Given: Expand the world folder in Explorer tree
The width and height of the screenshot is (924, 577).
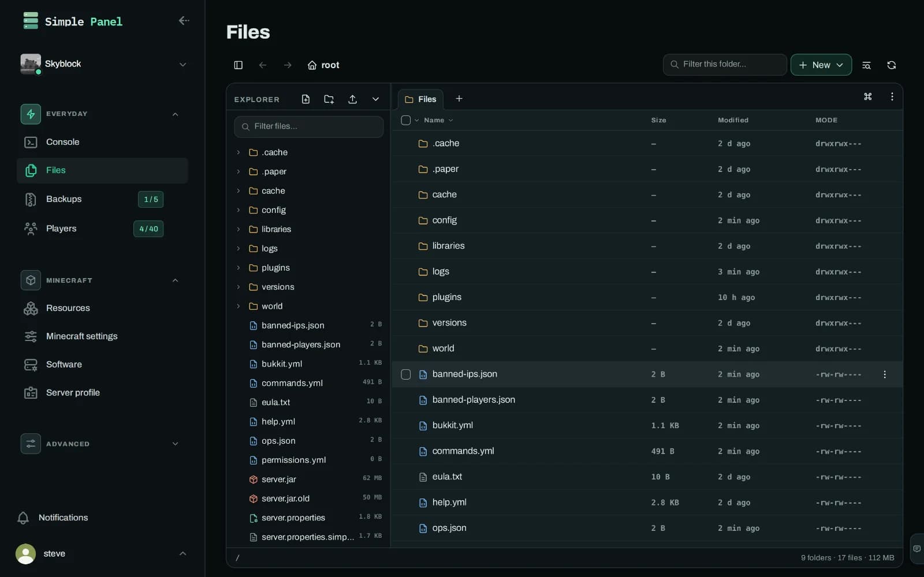Looking at the screenshot, I should [239, 306].
